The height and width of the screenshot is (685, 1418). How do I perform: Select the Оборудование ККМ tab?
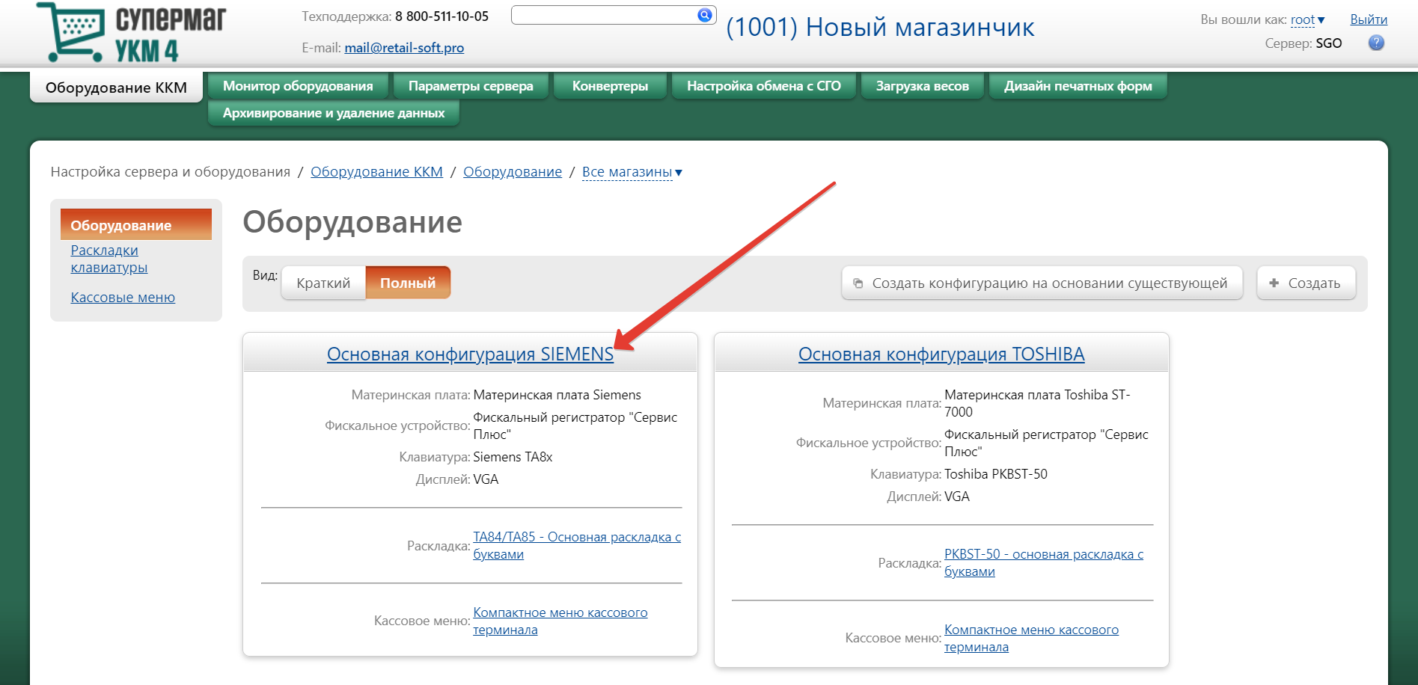click(x=116, y=87)
